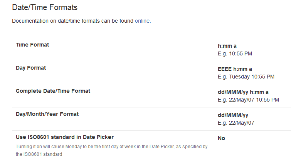Click the example E.g. 10:55 PM

coord(235,53)
